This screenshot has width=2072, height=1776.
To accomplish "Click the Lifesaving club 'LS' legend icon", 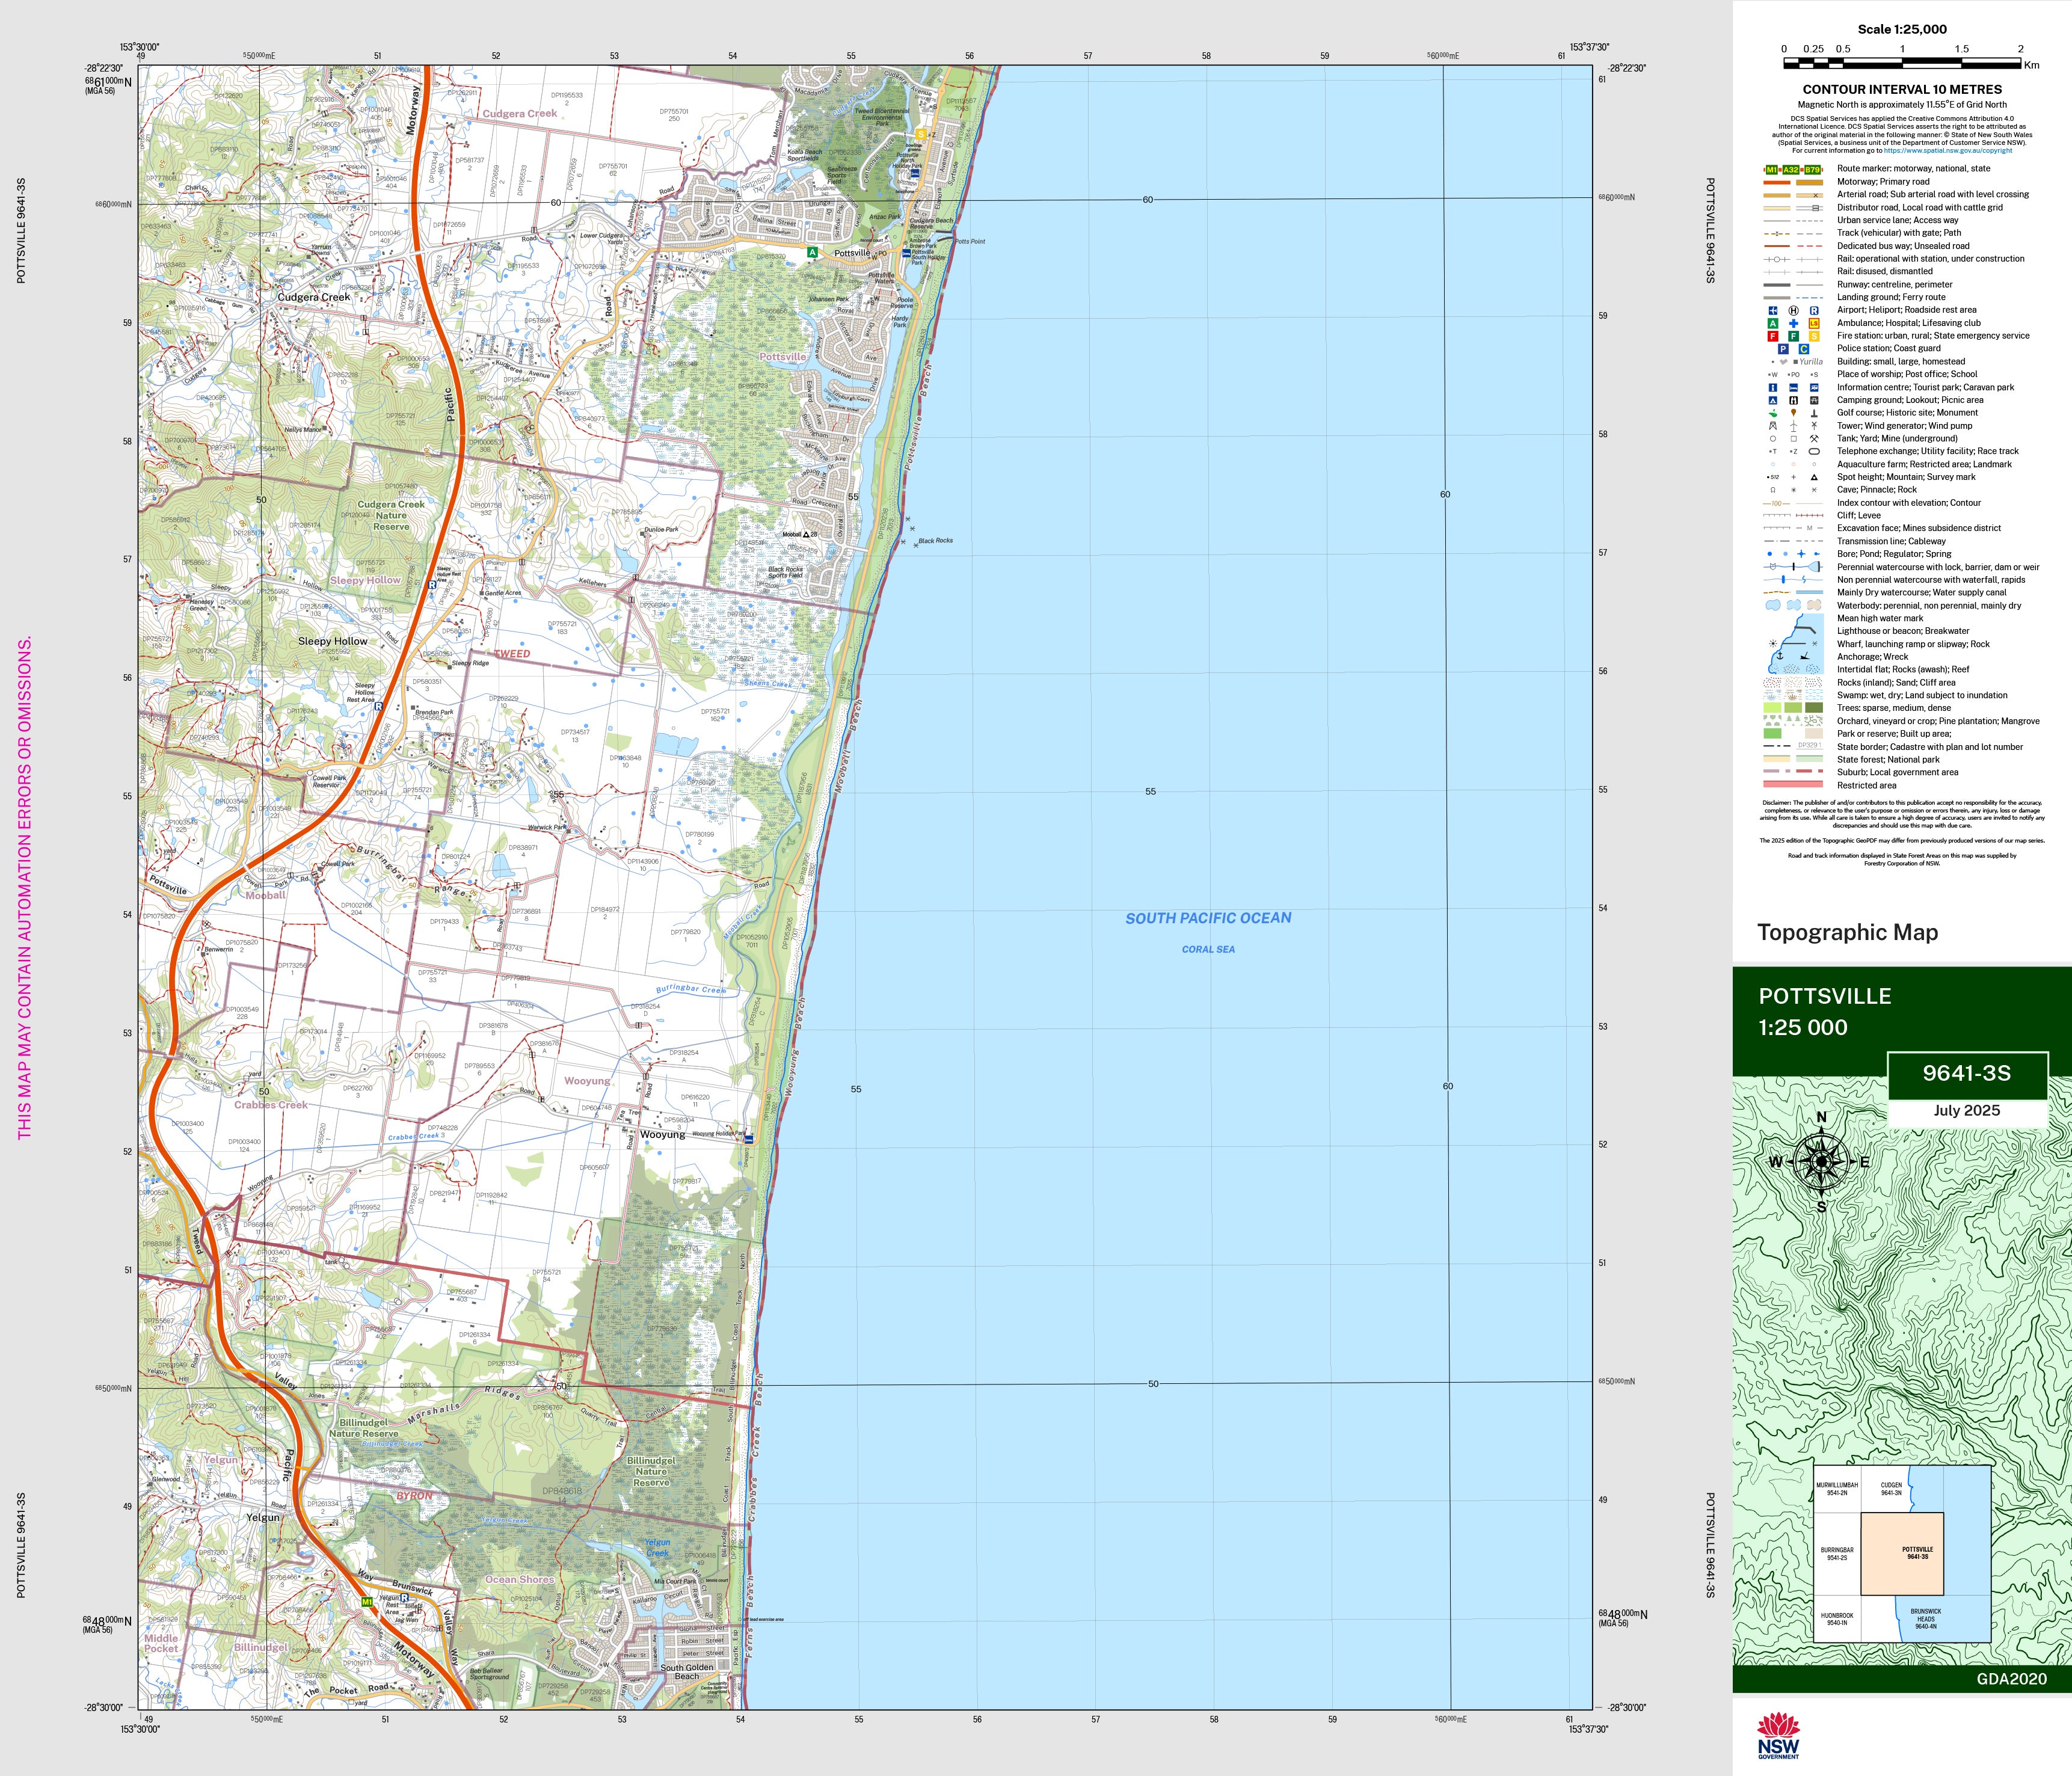I will tap(1814, 324).
